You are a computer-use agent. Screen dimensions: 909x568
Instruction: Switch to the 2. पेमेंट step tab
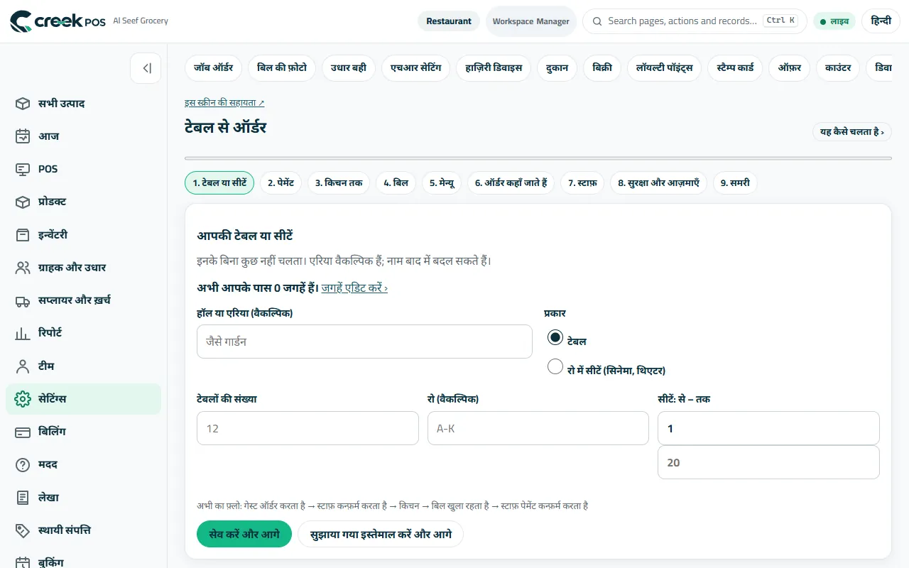(x=281, y=182)
